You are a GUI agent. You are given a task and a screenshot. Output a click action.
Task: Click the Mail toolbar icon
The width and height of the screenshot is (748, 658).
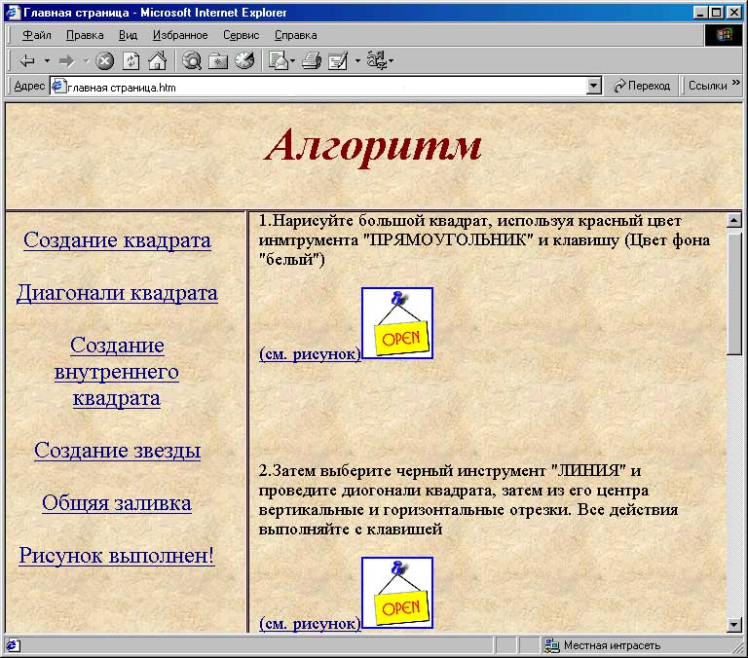coord(279,61)
